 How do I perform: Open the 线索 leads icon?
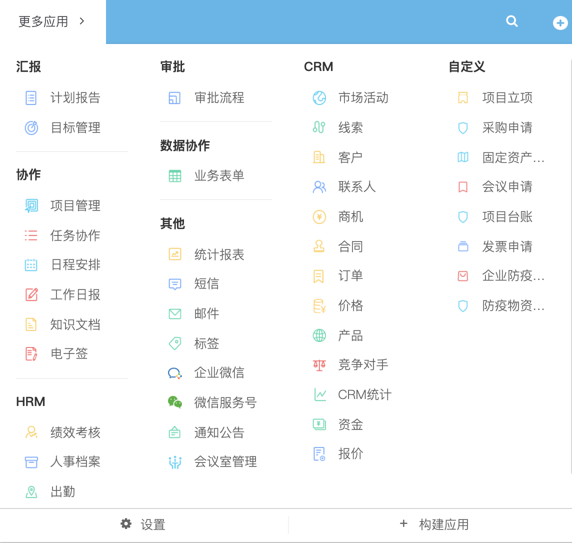coord(319,127)
